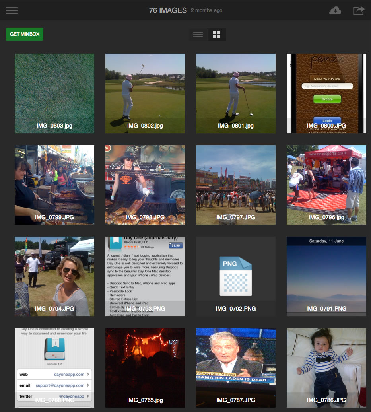The width and height of the screenshot is (371, 412).
Task: Open thumbnail IMG_0801.jpg
Action: pyautogui.click(x=236, y=93)
